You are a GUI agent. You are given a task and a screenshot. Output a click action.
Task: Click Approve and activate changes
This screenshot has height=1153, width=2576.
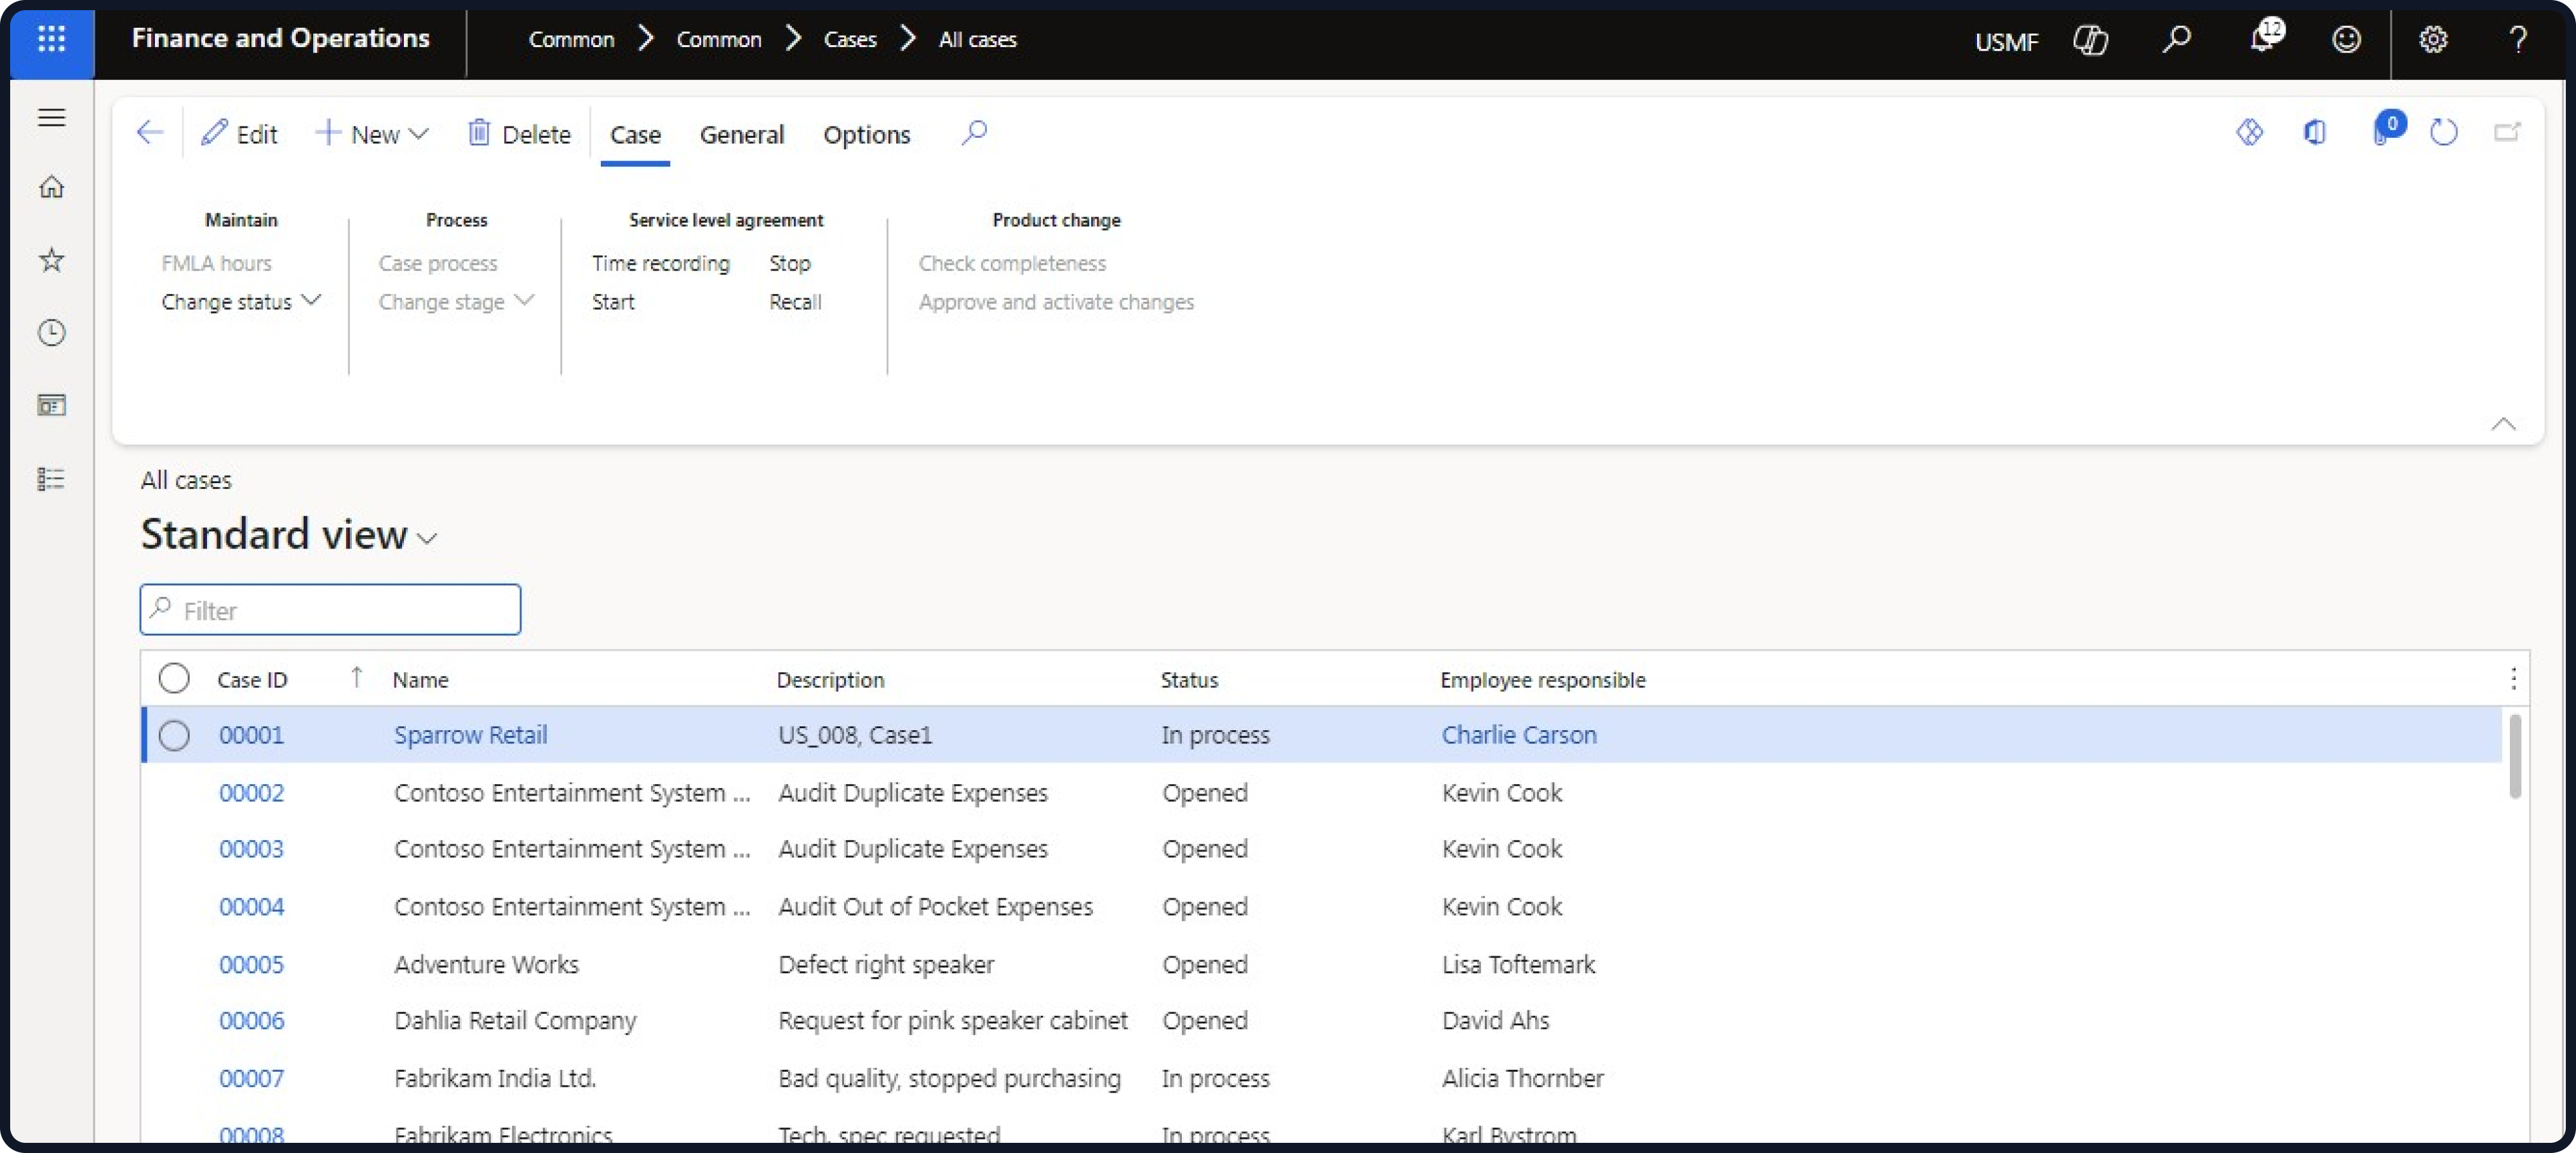click(x=1056, y=301)
